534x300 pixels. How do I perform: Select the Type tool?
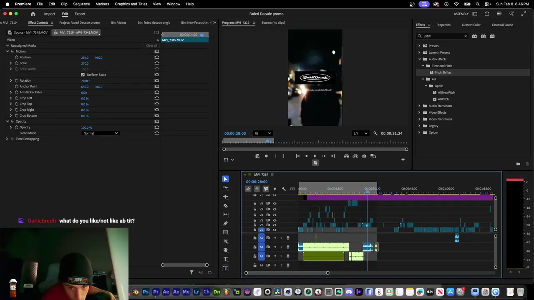[x=226, y=259]
